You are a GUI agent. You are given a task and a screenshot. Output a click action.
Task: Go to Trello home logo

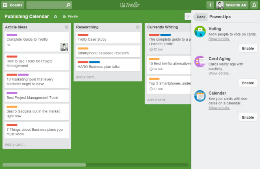pos(130,5)
